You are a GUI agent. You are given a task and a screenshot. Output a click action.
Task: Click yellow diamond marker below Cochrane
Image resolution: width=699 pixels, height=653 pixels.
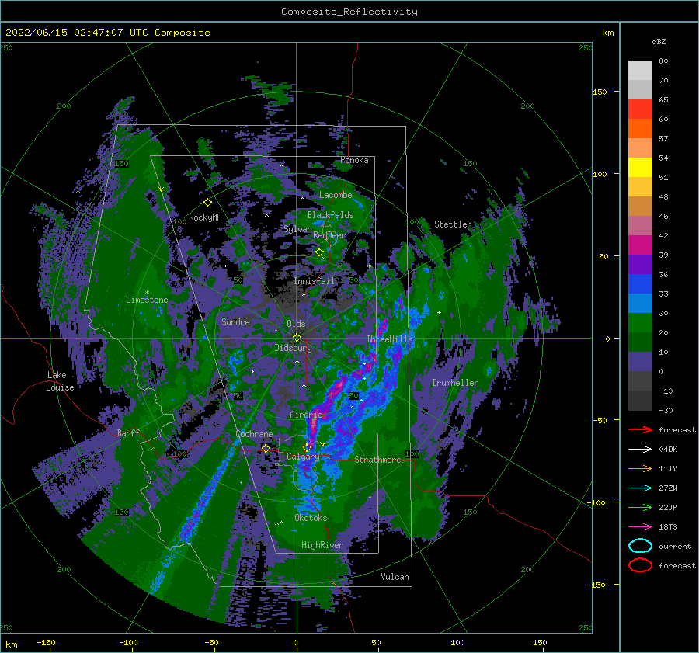(x=266, y=448)
